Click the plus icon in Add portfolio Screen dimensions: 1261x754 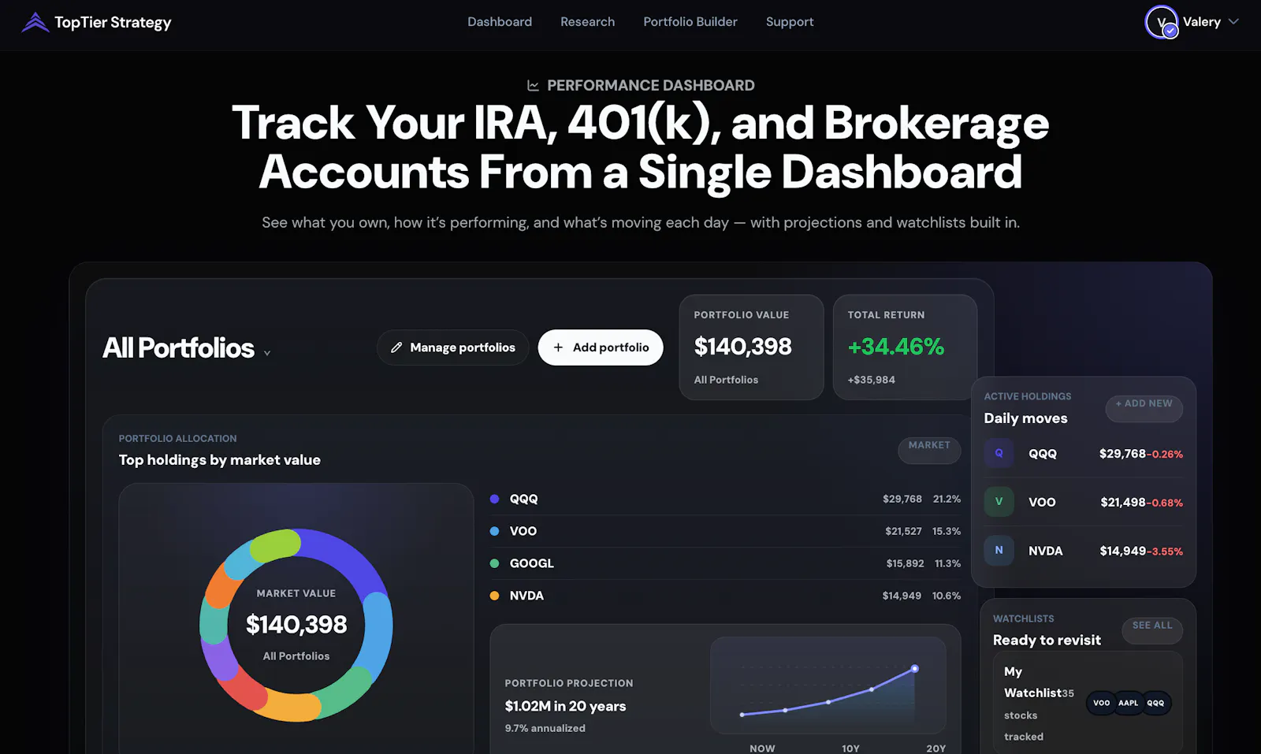558,347
